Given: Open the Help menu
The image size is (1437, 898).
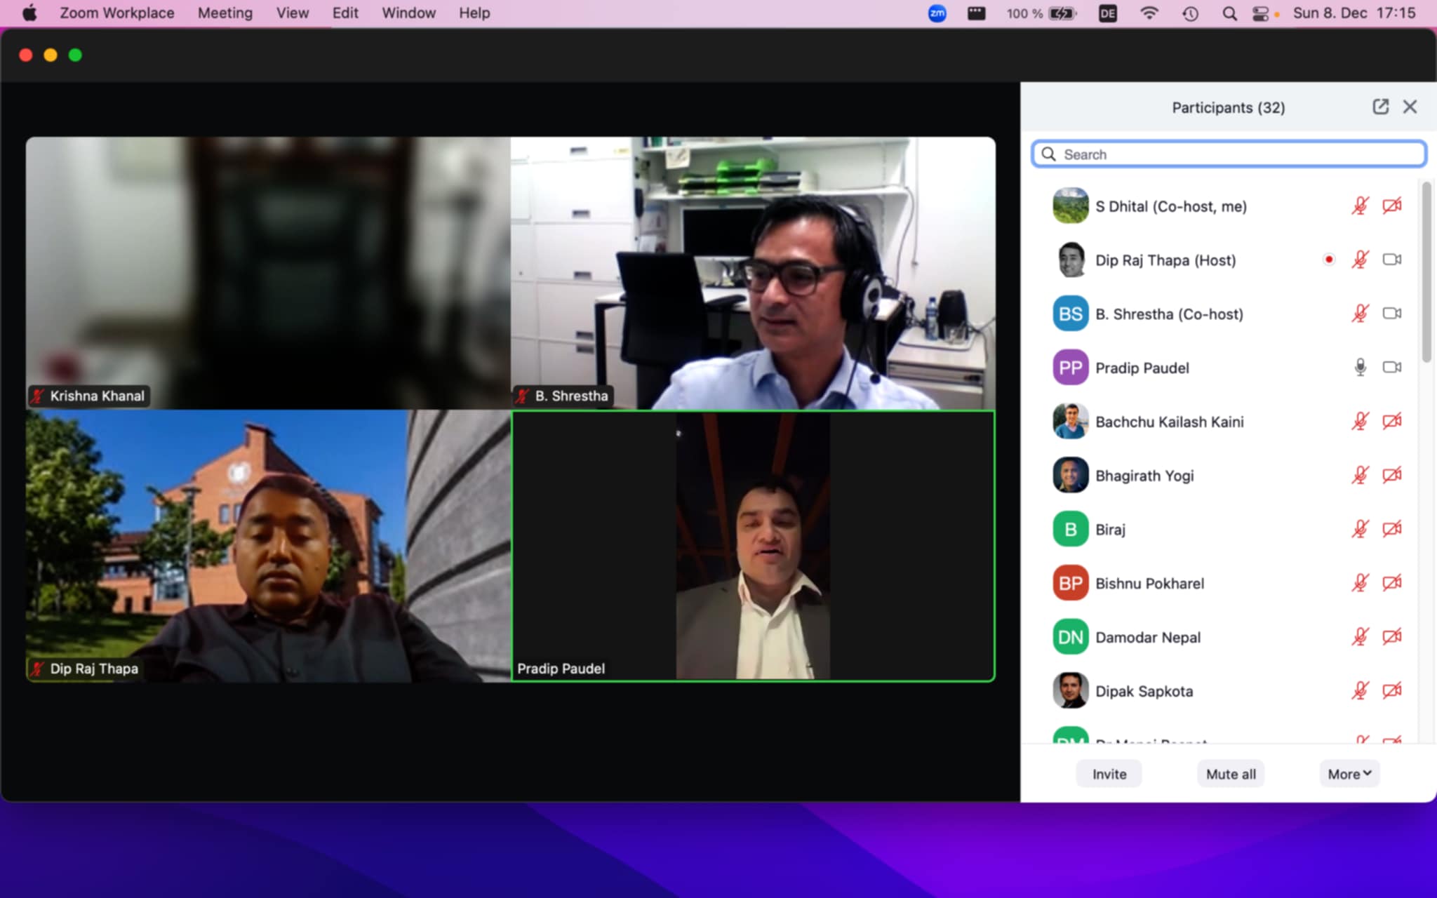Looking at the screenshot, I should tap(474, 13).
